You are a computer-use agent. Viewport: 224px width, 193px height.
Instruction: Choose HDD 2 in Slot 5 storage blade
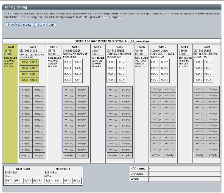pyautogui.click(x=112, y=74)
